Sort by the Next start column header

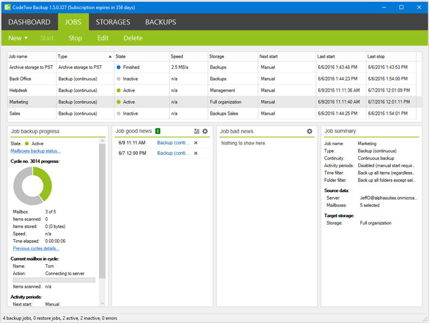(287, 57)
